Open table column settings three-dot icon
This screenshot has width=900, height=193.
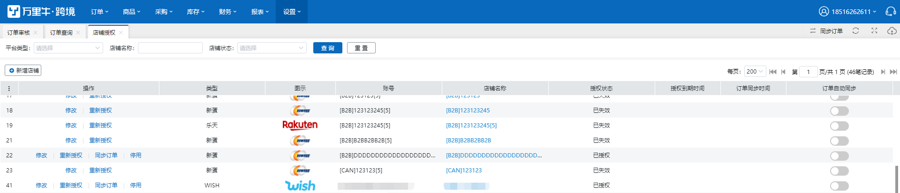click(9, 88)
